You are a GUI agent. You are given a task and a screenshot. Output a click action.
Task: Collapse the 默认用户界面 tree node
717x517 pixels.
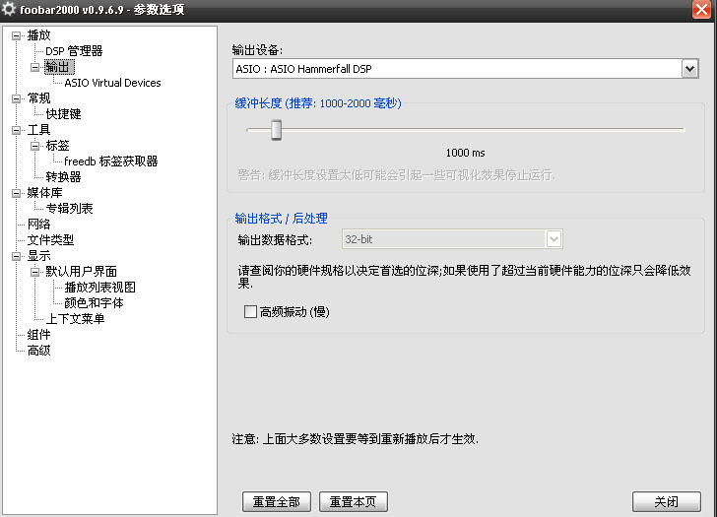point(35,272)
